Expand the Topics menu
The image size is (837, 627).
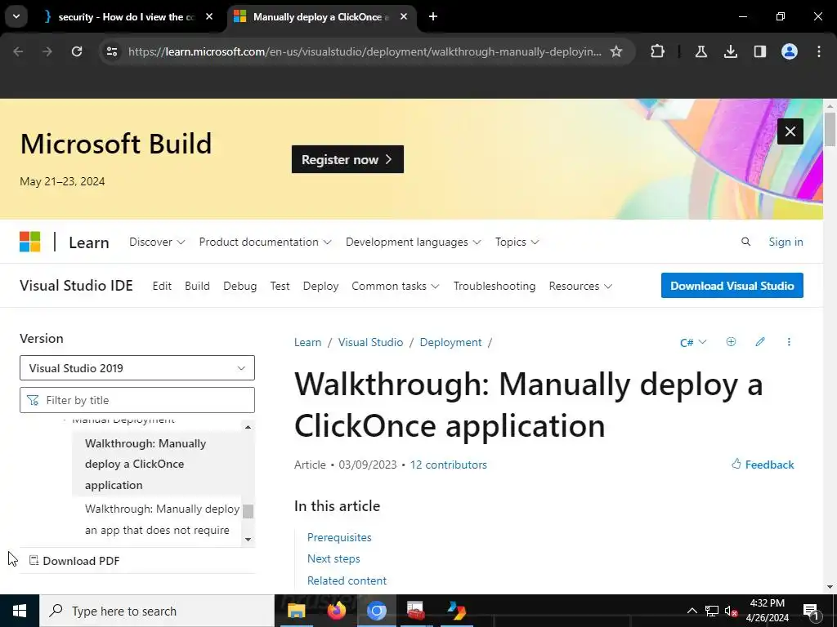pyautogui.click(x=517, y=242)
